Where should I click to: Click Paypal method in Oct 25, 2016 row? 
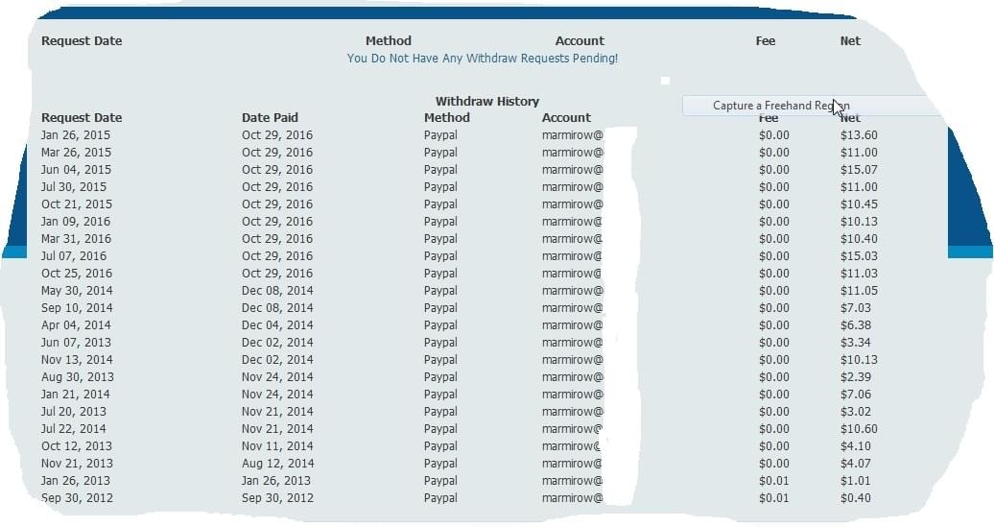(x=440, y=274)
